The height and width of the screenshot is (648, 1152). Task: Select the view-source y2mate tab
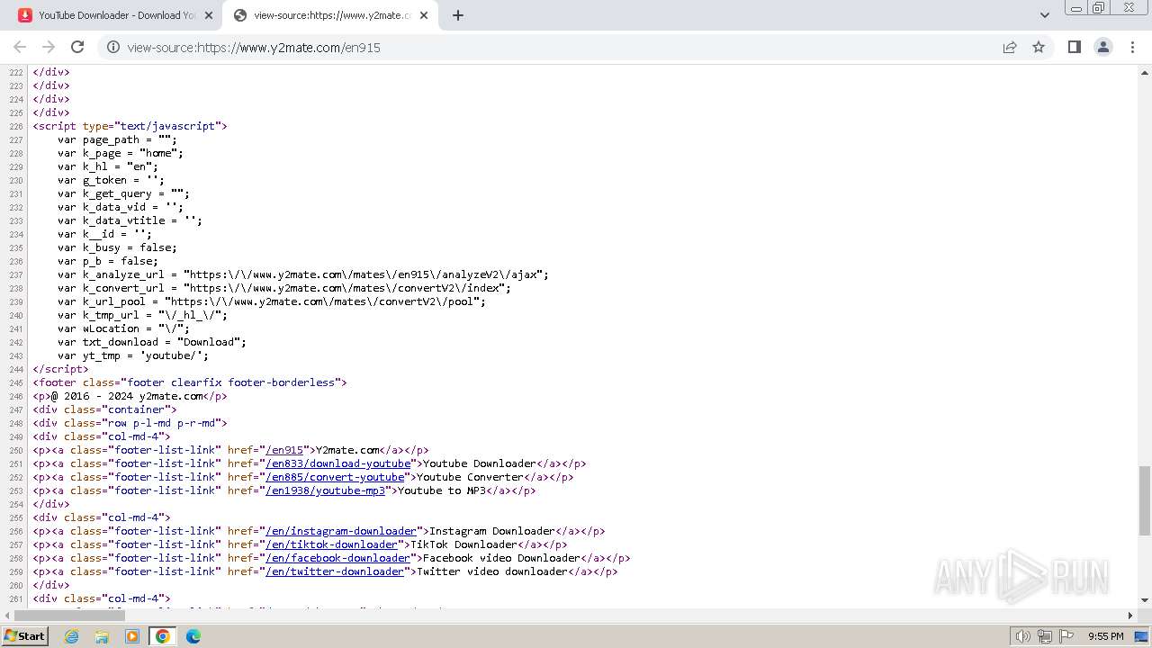(330, 15)
